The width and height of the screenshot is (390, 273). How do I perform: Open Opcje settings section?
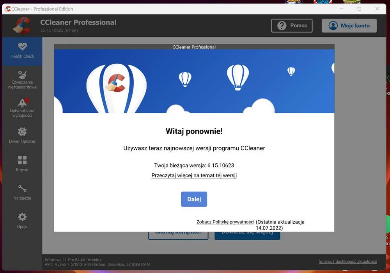pos(22,221)
